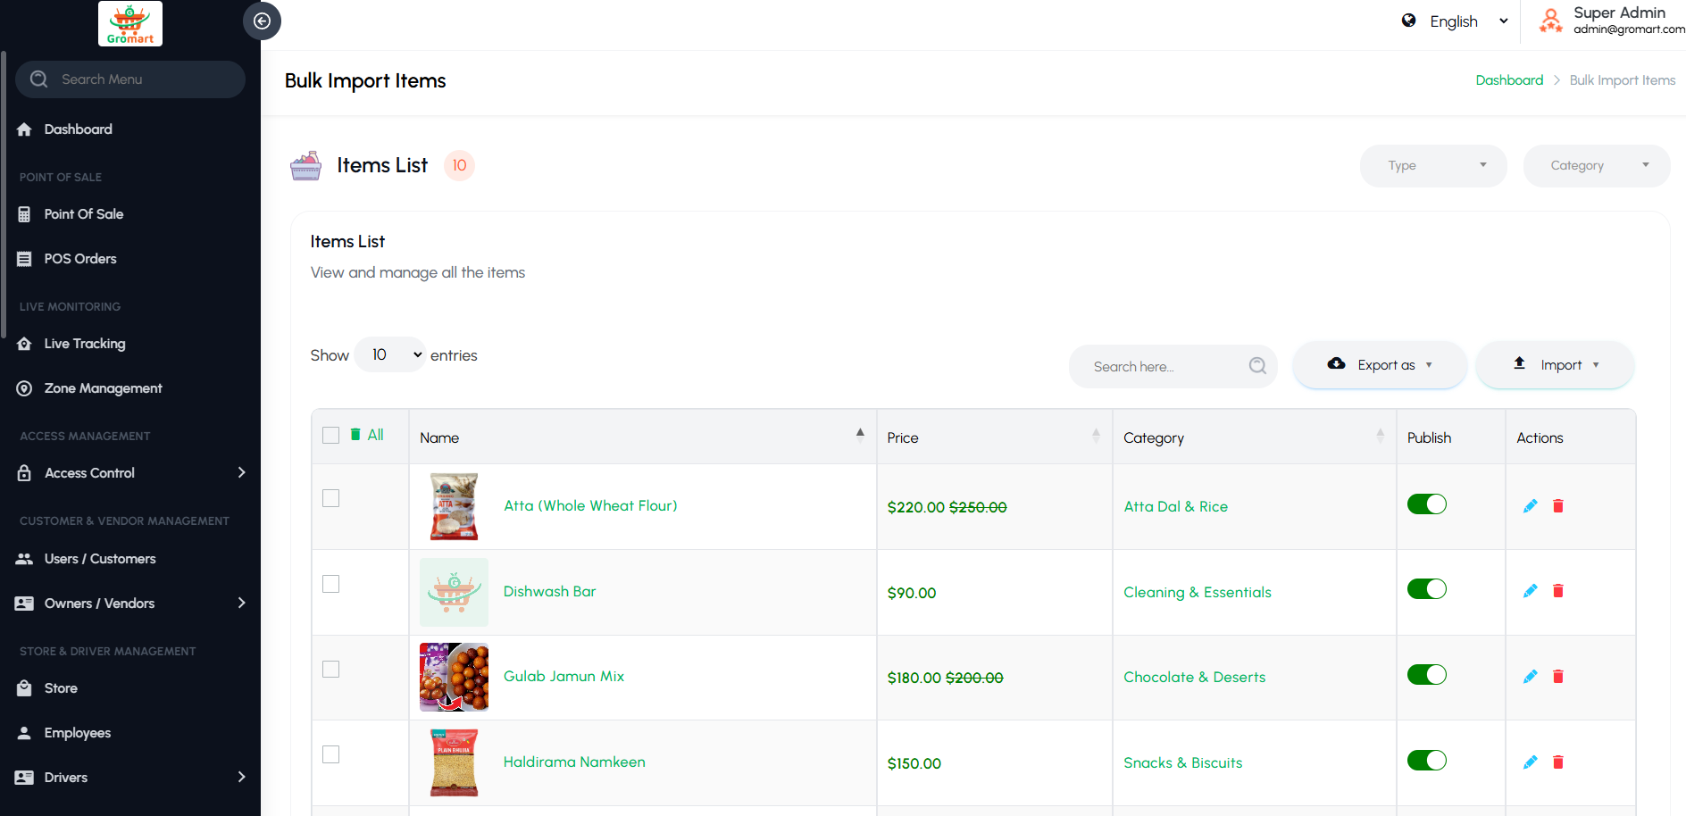This screenshot has height=816, width=1686.
Task: Open the Type filter dropdown
Action: [x=1432, y=166]
